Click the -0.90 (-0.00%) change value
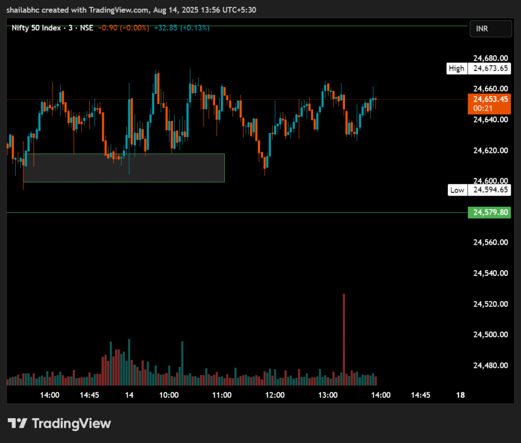Screen dimensions: 521x443 tap(124, 28)
